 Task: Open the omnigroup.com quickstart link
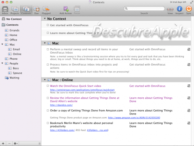click(x=82, y=90)
